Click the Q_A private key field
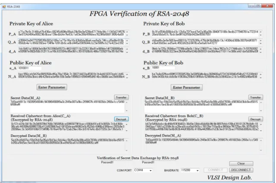Screen dimensions: 276x183 pos(73,42)
